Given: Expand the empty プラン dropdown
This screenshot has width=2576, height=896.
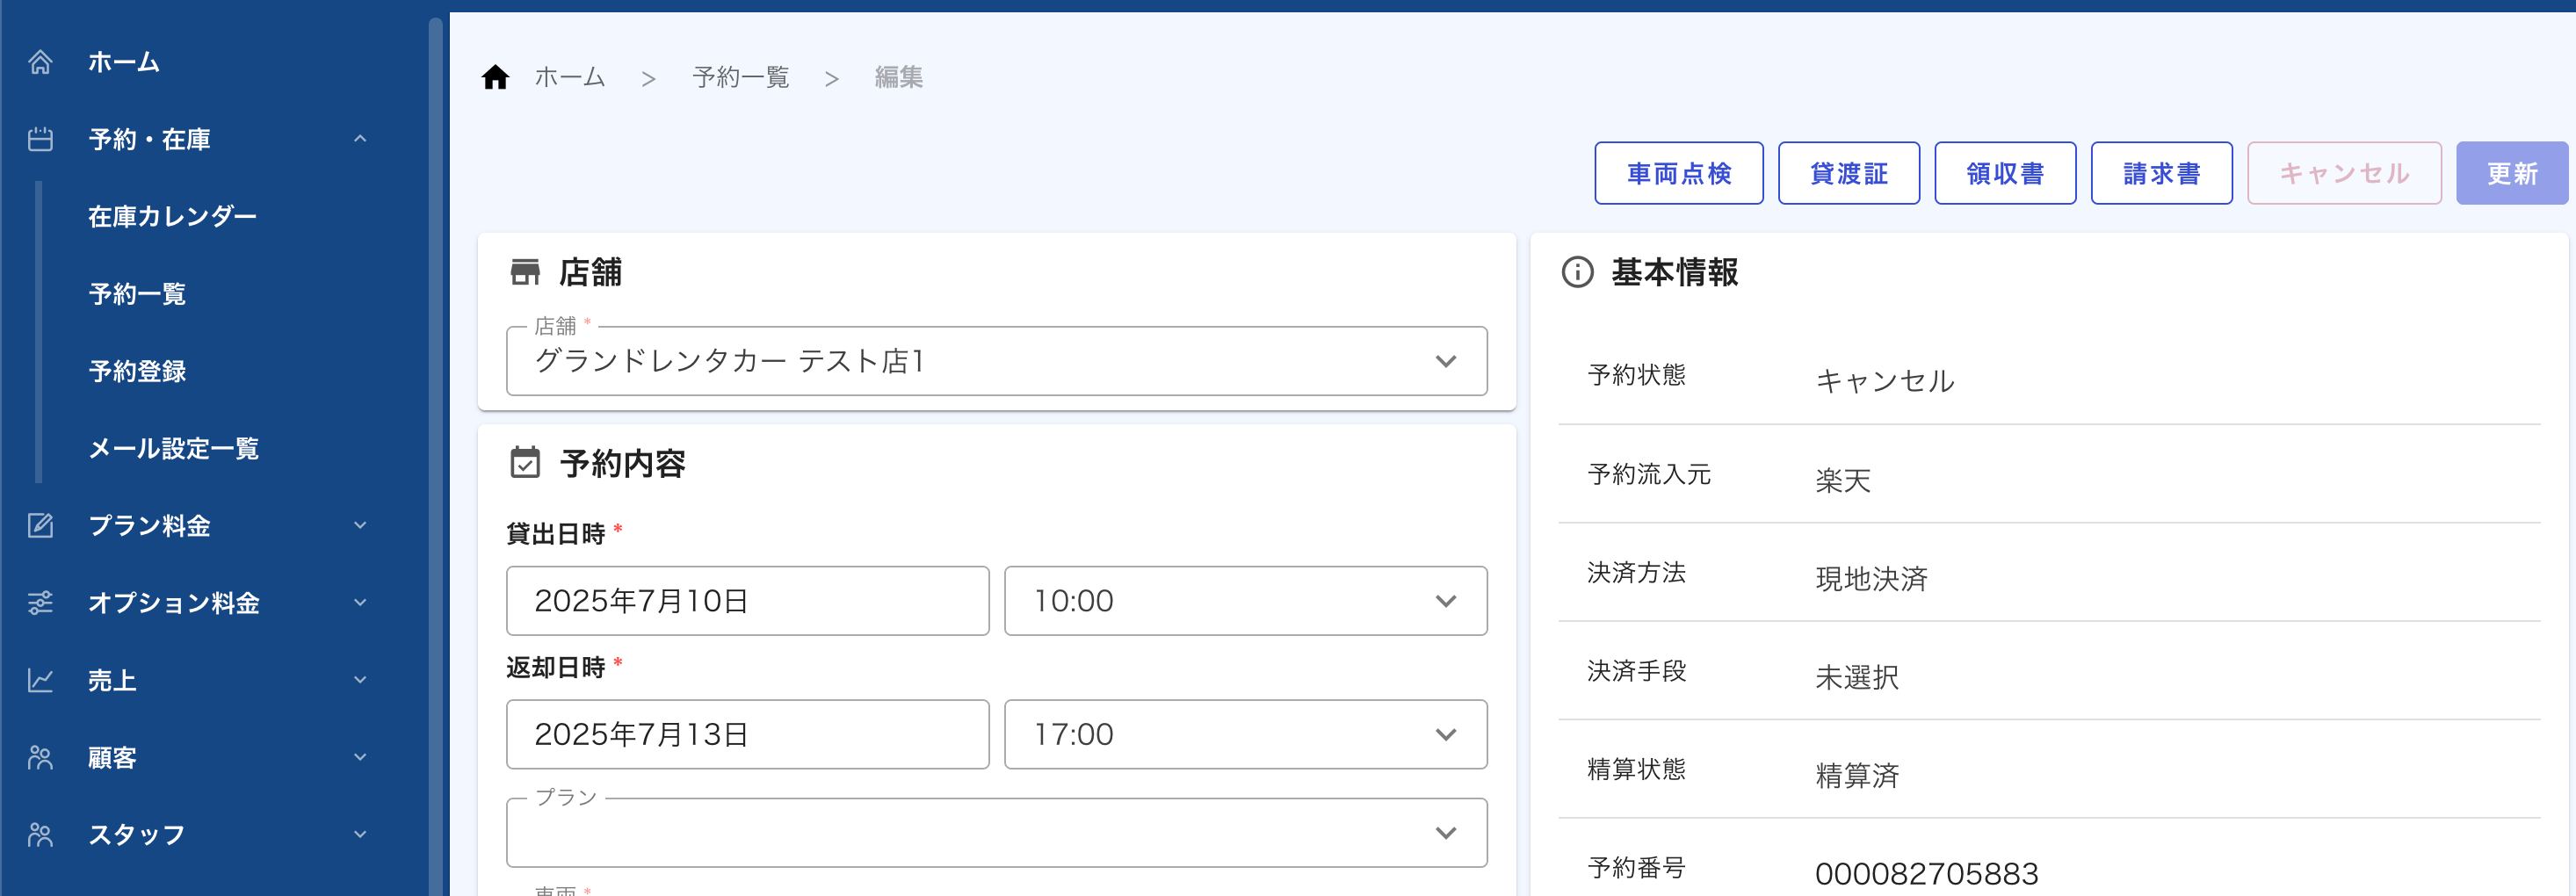Looking at the screenshot, I should pyautogui.click(x=995, y=833).
